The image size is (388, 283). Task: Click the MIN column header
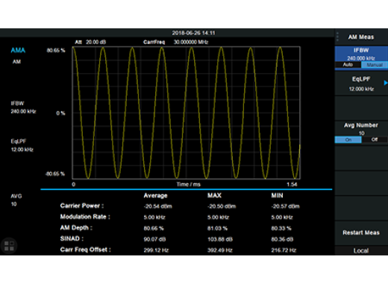277,196
